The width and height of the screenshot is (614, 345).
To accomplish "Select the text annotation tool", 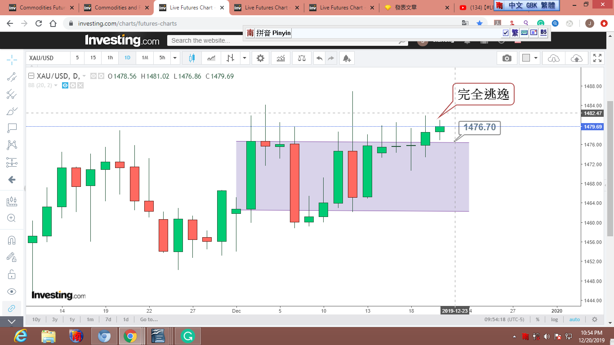I will point(12,128).
